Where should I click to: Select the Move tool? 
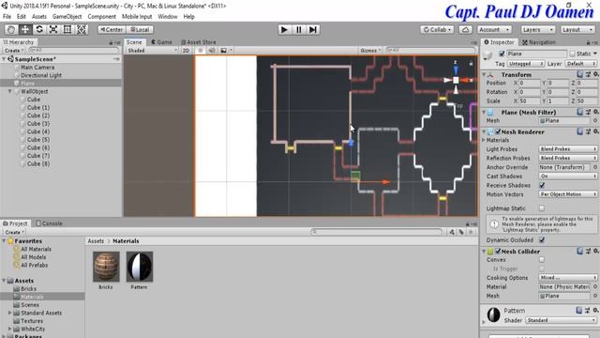coord(25,29)
